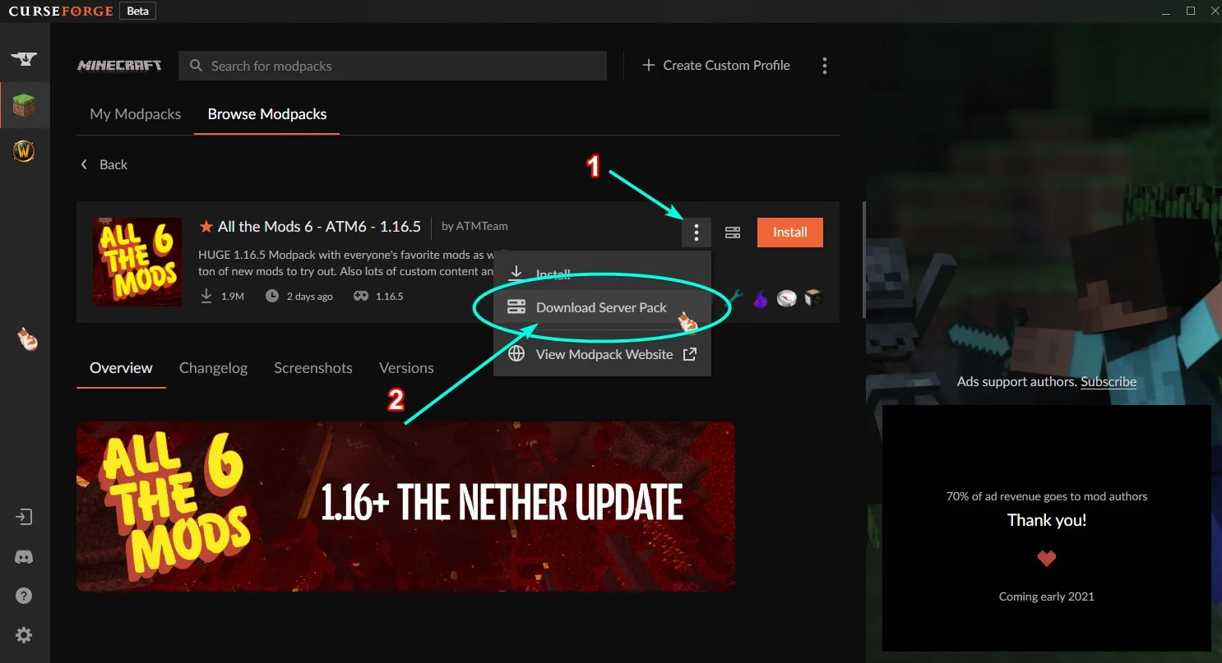The width and height of the screenshot is (1222, 663).
Task: Click the Nether Update banner image
Action: tap(405, 506)
